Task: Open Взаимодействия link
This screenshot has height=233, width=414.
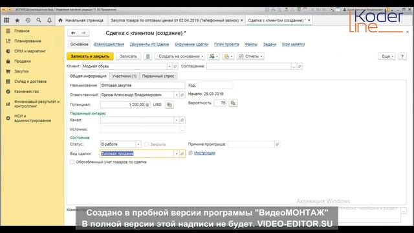Action: coord(109,45)
